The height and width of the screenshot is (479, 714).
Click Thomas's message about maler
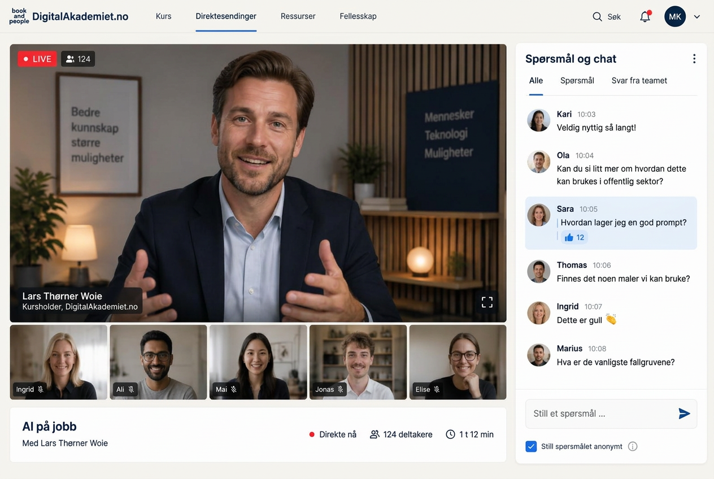(623, 278)
